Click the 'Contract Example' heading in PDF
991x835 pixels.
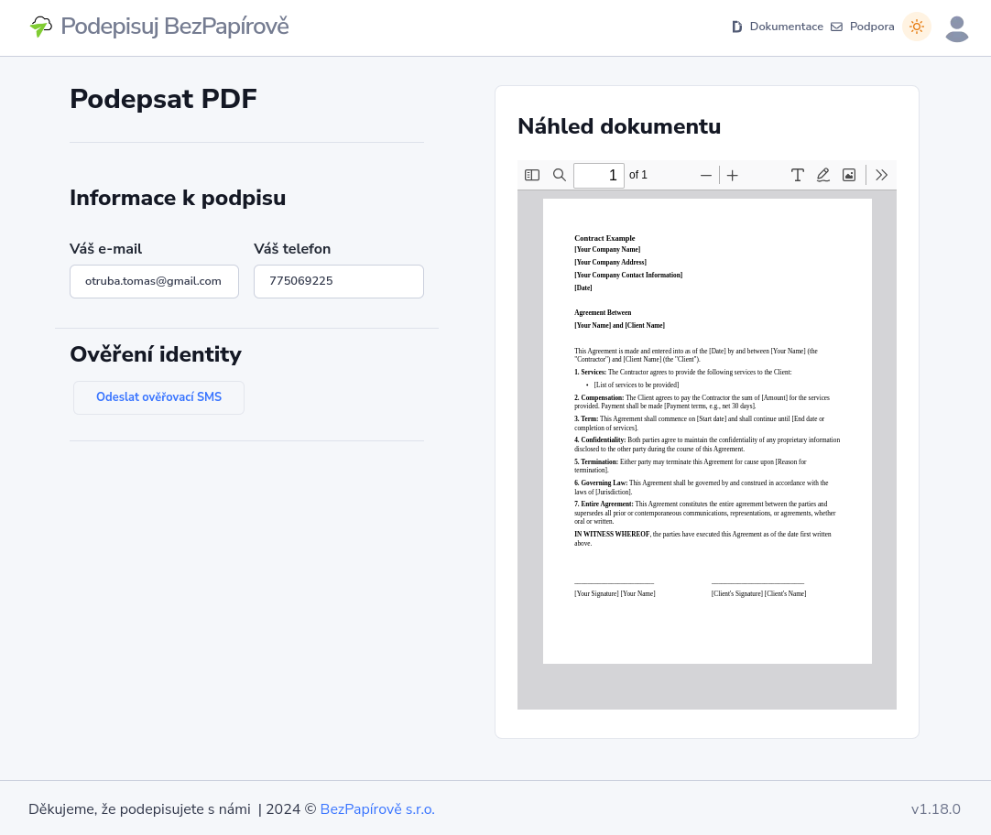[x=604, y=238]
